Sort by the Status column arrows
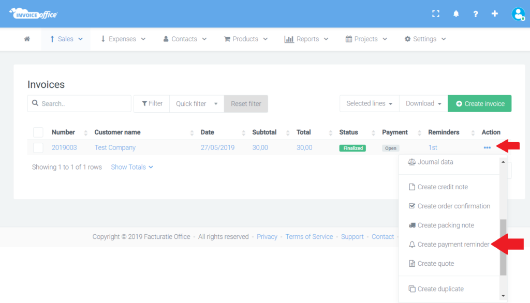The height and width of the screenshot is (303, 530). click(x=373, y=133)
